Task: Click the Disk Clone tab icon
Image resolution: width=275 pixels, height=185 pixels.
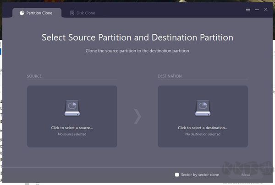Action: (72, 13)
